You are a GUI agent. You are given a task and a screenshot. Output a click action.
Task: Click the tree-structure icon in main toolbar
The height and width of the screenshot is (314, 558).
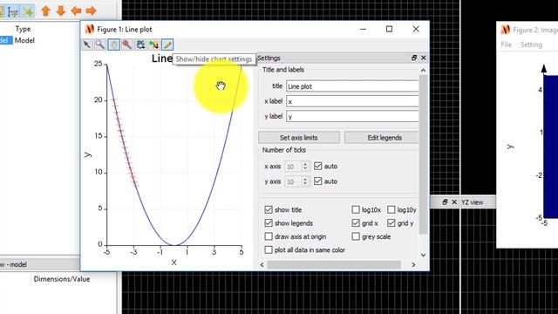click(x=13, y=11)
